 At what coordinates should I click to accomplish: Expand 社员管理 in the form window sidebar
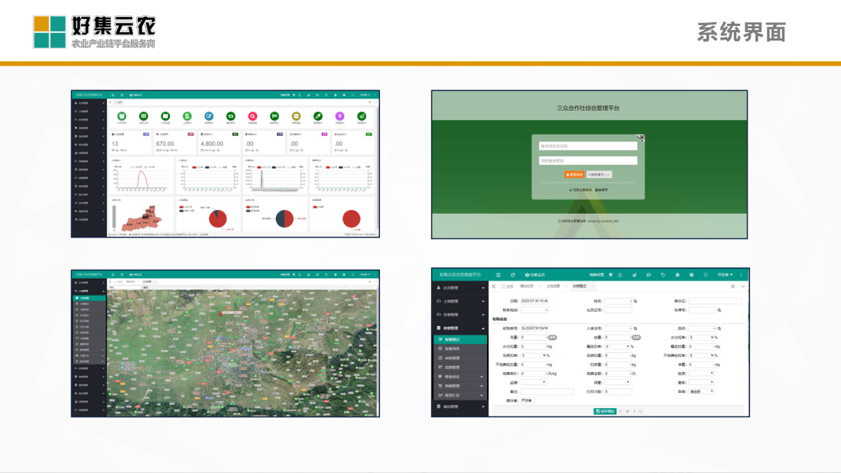pyautogui.click(x=461, y=288)
